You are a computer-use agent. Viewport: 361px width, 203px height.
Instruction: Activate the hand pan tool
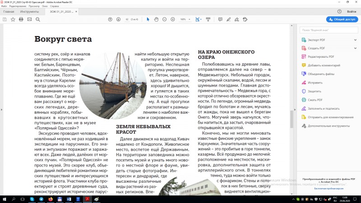coord(156,19)
